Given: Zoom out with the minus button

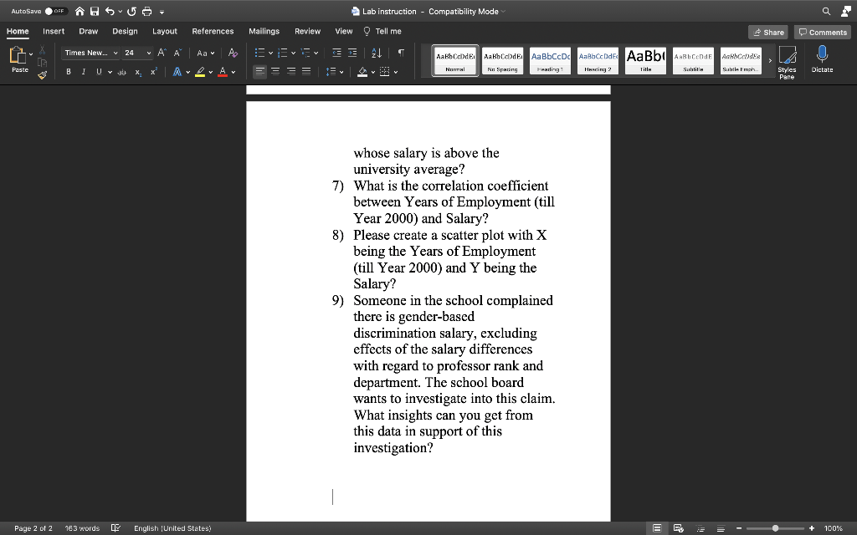Looking at the screenshot, I should tap(739, 528).
